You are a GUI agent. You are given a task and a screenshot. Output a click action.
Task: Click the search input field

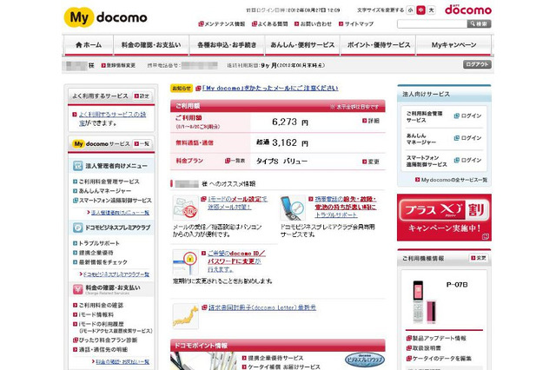434,23
